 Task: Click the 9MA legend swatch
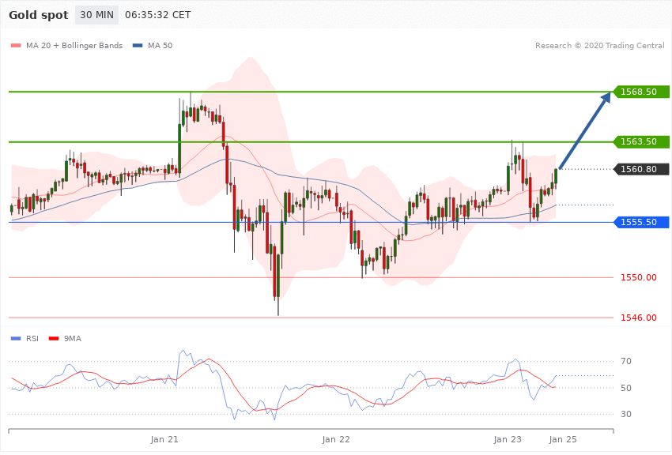point(54,339)
